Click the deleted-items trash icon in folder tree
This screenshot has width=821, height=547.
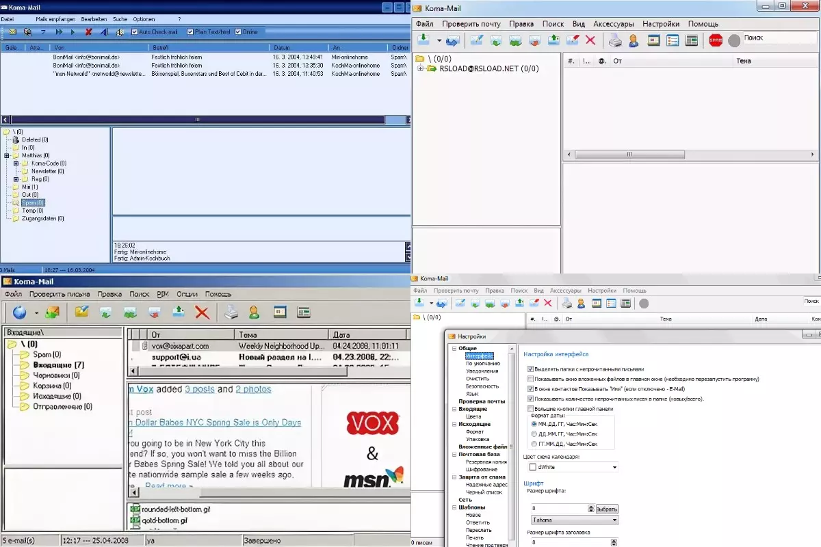(x=16, y=139)
